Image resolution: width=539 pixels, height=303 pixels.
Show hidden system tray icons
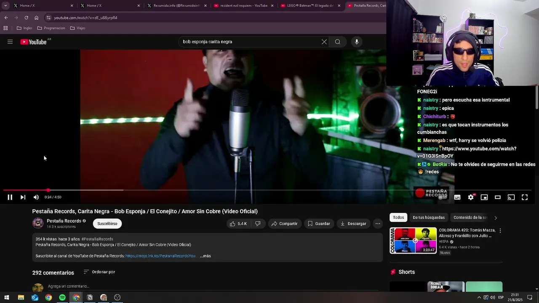(x=479, y=298)
